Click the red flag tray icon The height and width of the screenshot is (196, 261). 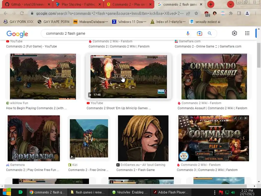coord(221,192)
